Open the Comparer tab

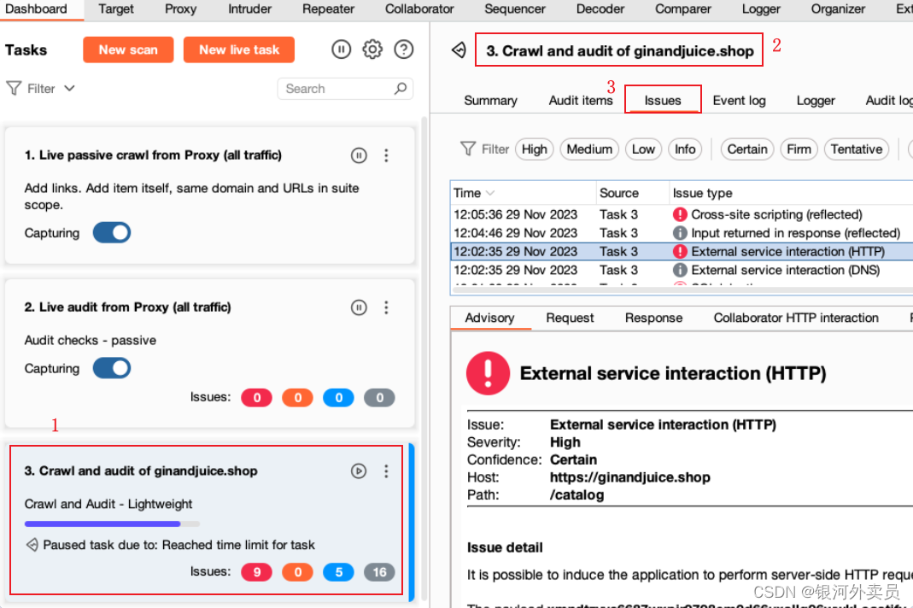pos(683,9)
